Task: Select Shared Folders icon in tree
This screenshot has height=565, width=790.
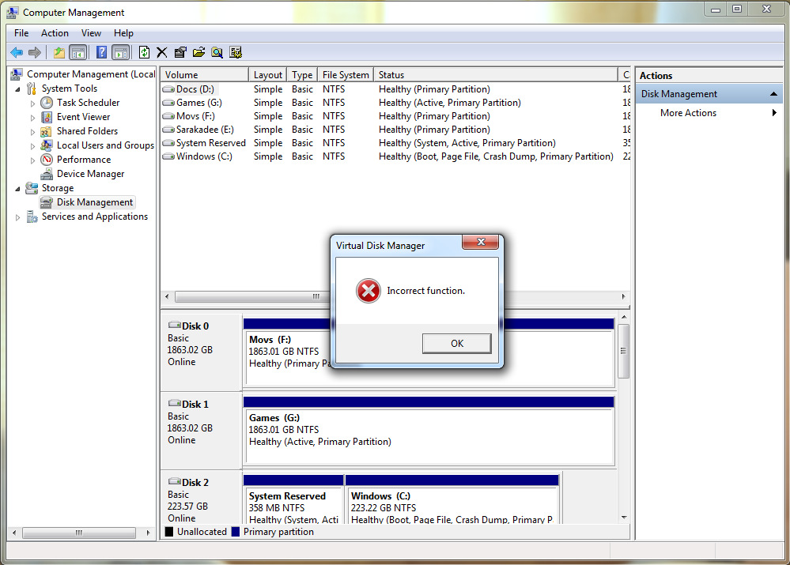Action: 47,131
